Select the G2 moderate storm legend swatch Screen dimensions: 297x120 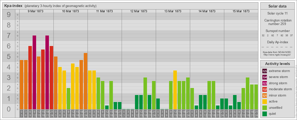click(265, 89)
